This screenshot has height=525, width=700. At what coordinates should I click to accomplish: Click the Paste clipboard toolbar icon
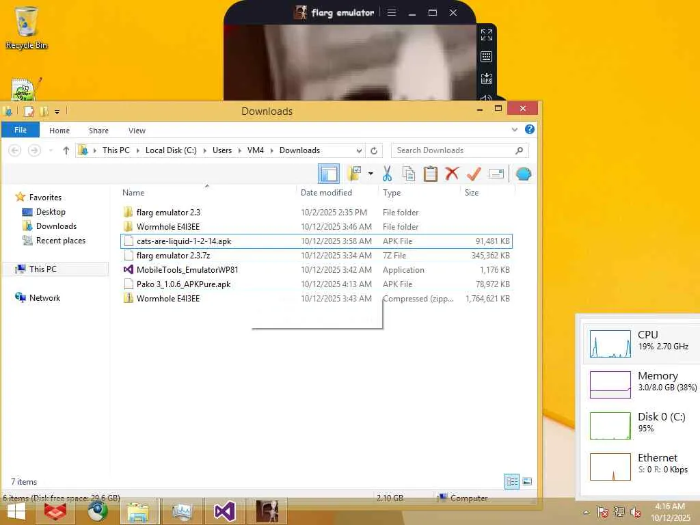(x=431, y=174)
